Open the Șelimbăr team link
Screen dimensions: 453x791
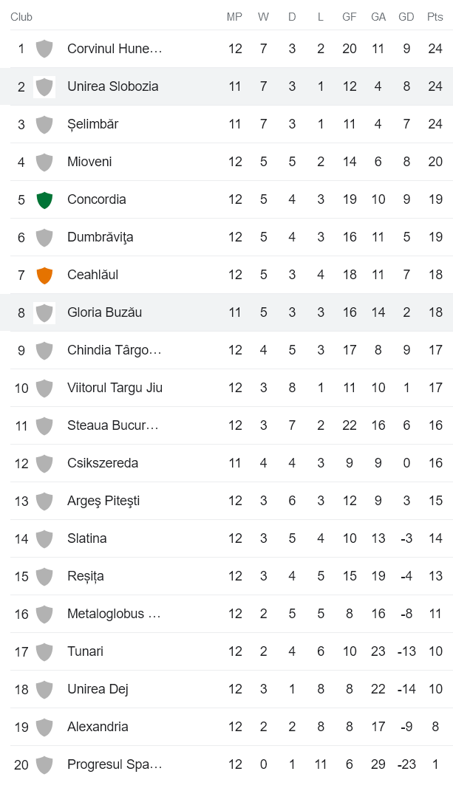(x=92, y=124)
